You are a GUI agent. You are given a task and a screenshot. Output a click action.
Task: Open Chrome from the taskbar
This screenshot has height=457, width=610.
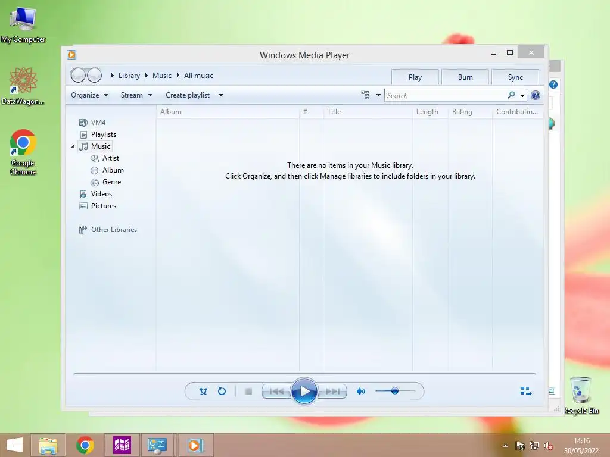[x=85, y=445]
